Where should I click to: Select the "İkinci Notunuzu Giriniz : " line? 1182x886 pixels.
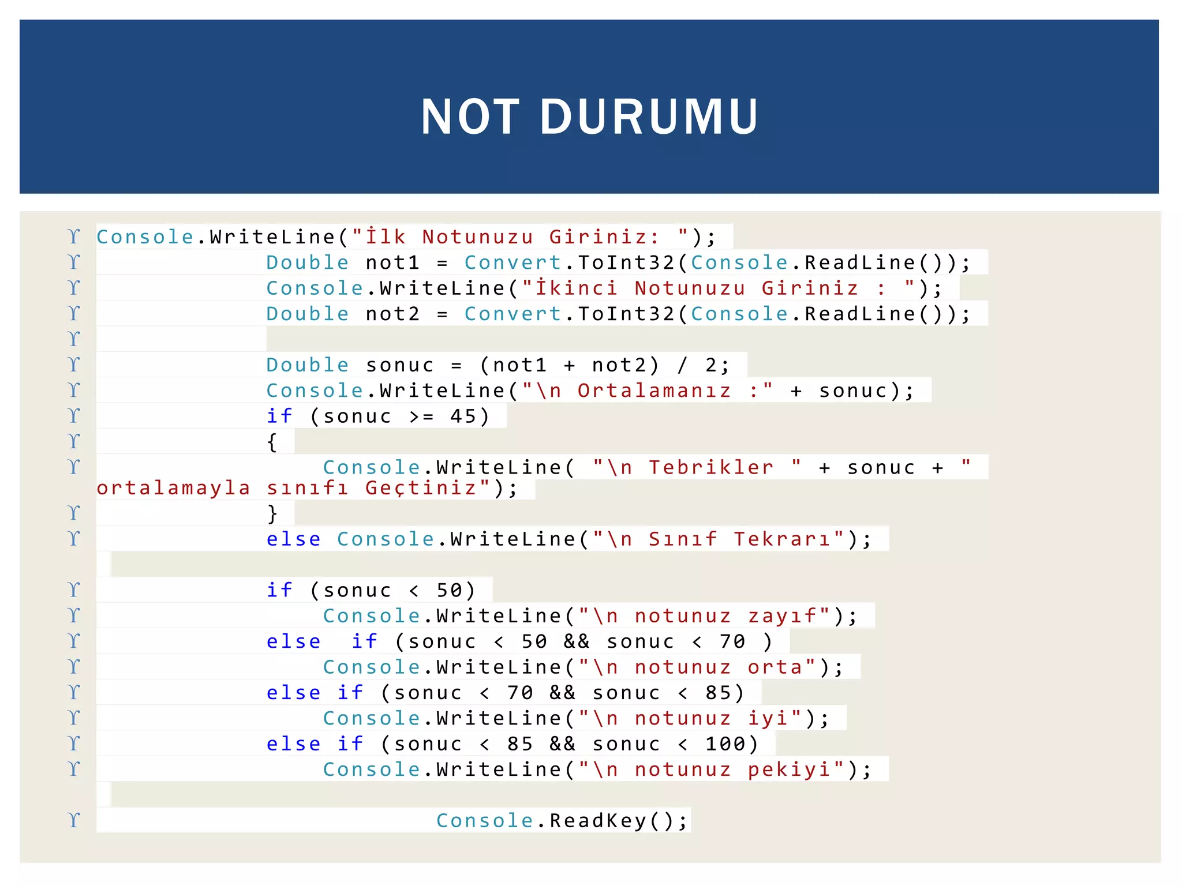point(604,288)
